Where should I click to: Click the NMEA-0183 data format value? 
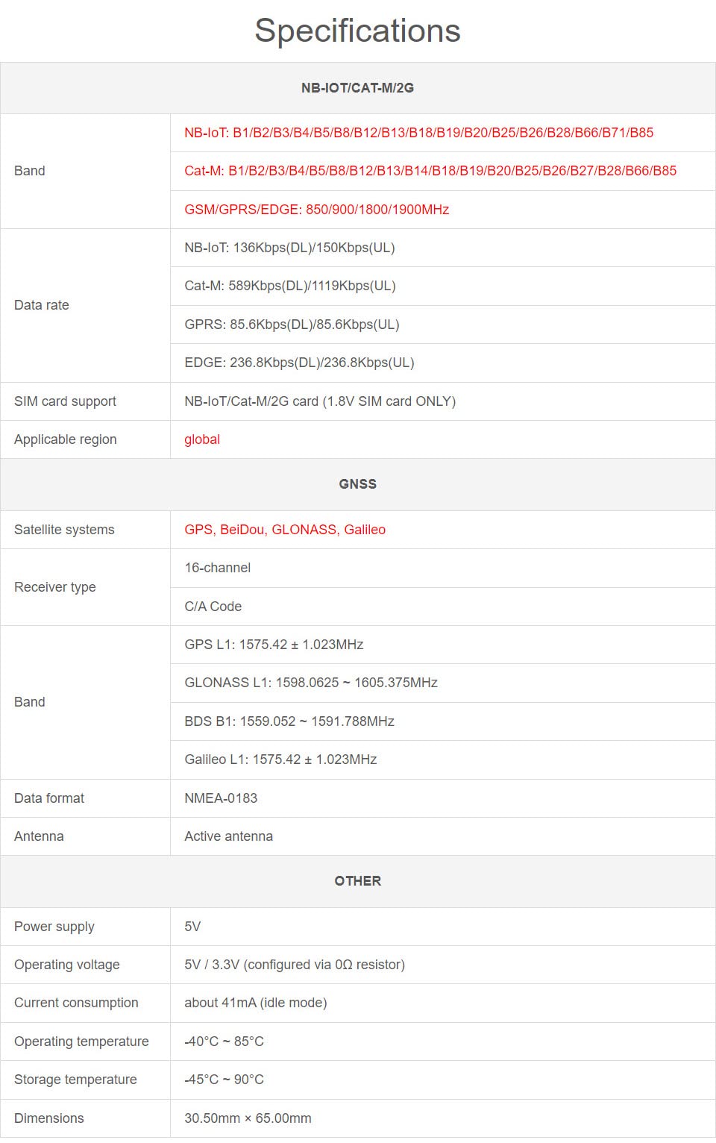coord(221,798)
